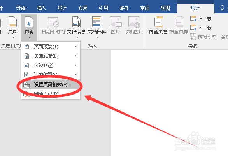This screenshot has width=228, height=156.
Task: Click the 设置页码格式 icon
Action: coord(26,85)
